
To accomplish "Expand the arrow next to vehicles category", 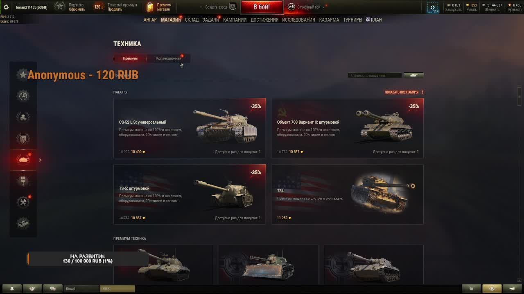I will (40, 160).
